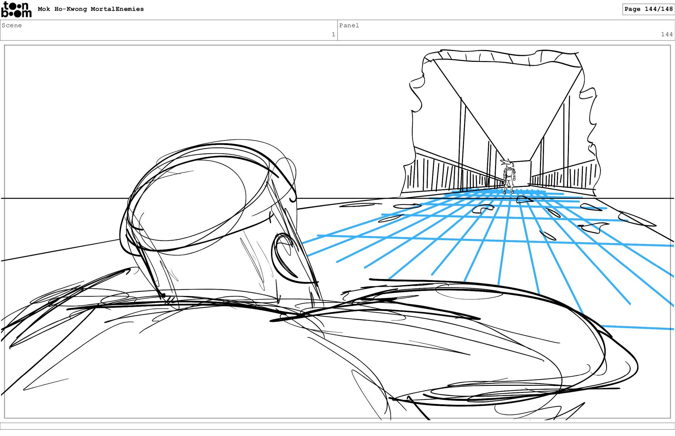Screen dimensions: 675x436
Task: Click the horizon line left of helmet
Action: 63,198
